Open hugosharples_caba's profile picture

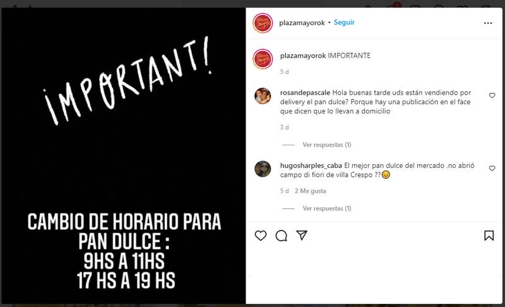pyautogui.click(x=263, y=169)
